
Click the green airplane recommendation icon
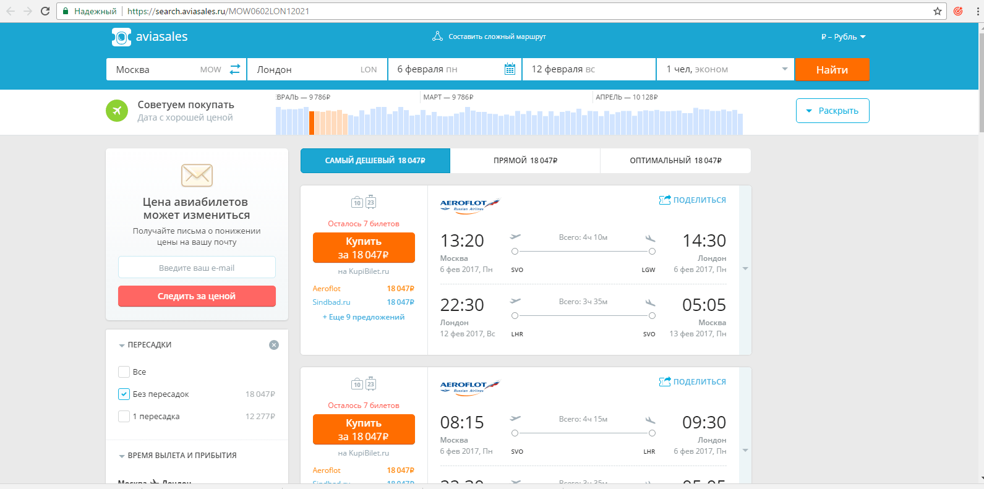tap(117, 111)
